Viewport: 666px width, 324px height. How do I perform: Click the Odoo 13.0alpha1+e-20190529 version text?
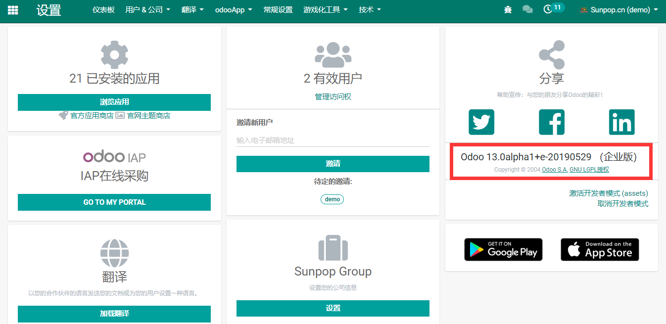pos(526,157)
